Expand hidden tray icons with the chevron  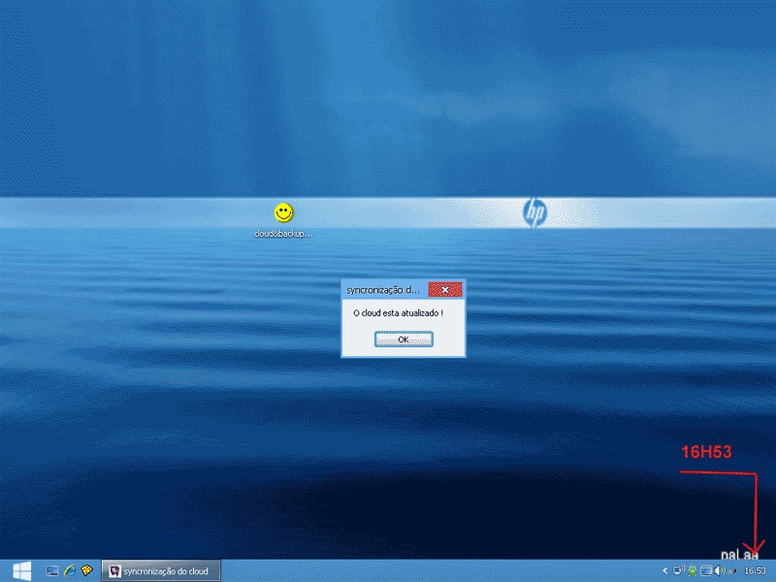[x=665, y=570]
